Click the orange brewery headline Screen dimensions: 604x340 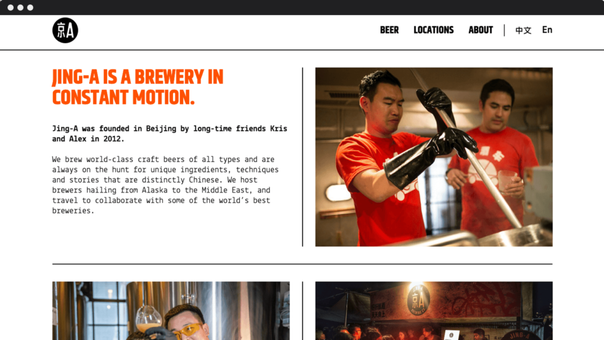pyautogui.click(x=138, y=87)
